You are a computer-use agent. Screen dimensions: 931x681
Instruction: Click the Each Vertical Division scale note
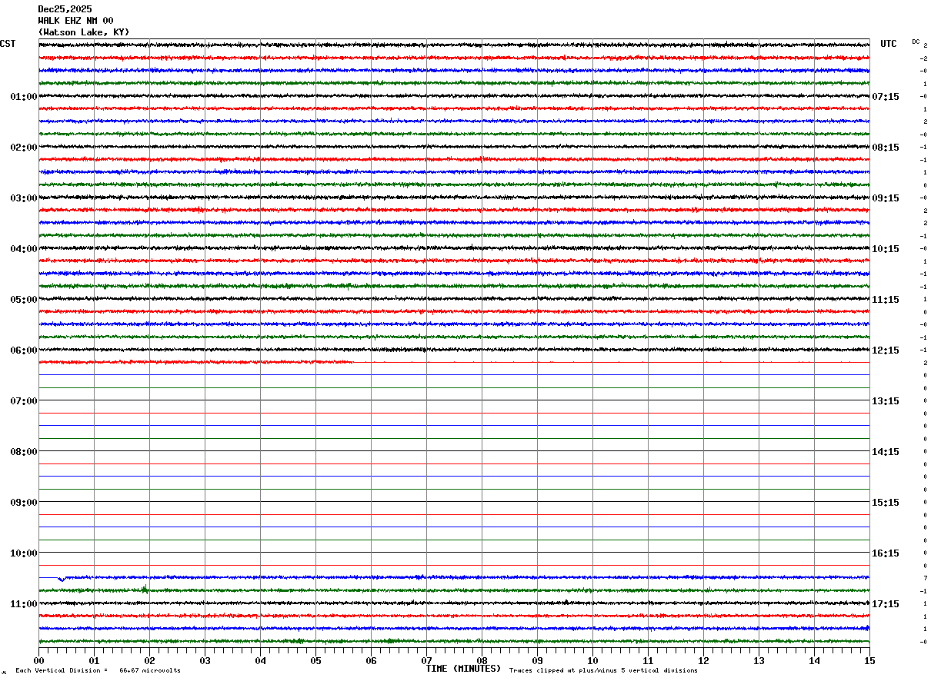tap(98, 671)
